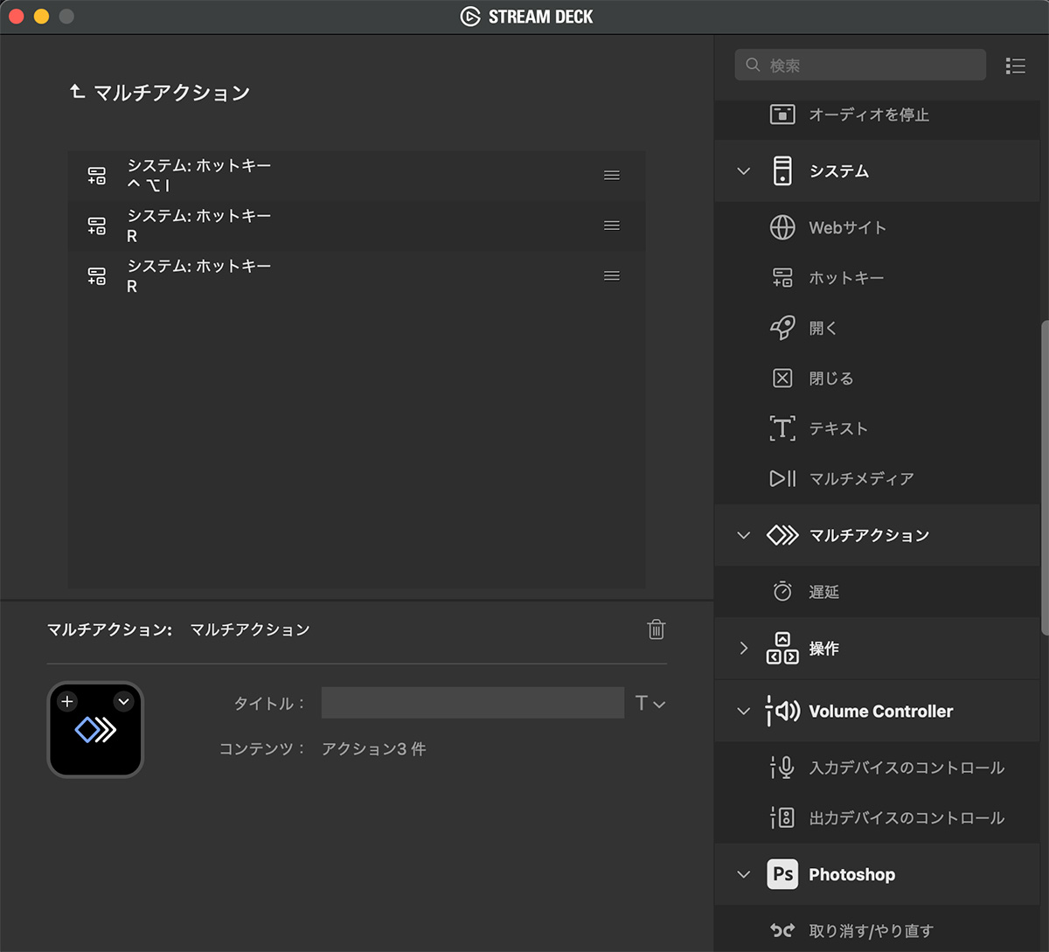
Task: Open the key image dropdown chevron
Action: click(x=123, y=701)
